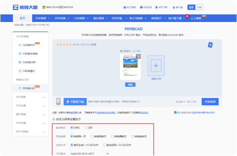This screenshot has width=237, height=156.
Task: Open 客户端 with the download arrow icon
Action: 178,7
